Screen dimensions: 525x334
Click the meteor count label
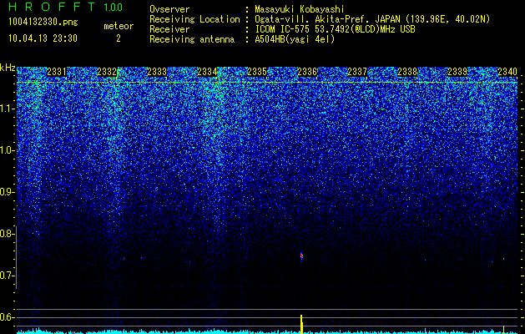119,26
